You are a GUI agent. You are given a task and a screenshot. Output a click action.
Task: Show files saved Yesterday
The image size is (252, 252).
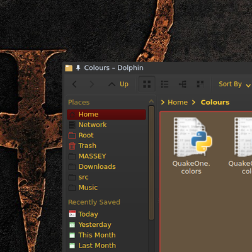(x=106, y=225)
